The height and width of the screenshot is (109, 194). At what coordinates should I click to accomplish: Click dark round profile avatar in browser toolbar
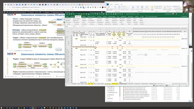(x=102, y=7)
